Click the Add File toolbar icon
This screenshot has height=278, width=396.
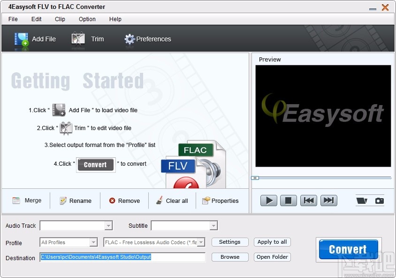click(x=22, y=39)
